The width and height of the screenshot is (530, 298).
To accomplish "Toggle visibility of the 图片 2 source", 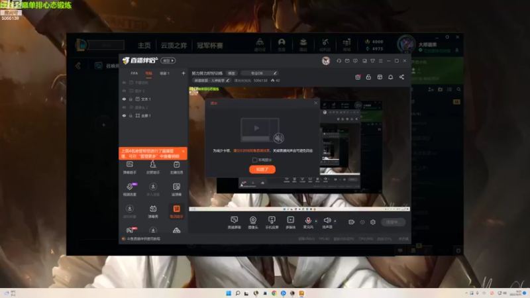I will (124, 91).
